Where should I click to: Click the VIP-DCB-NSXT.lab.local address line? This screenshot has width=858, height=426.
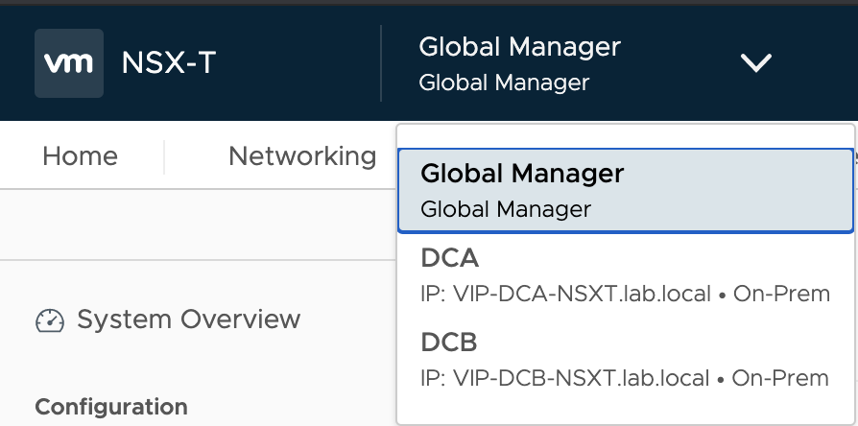tap(625, 378)
